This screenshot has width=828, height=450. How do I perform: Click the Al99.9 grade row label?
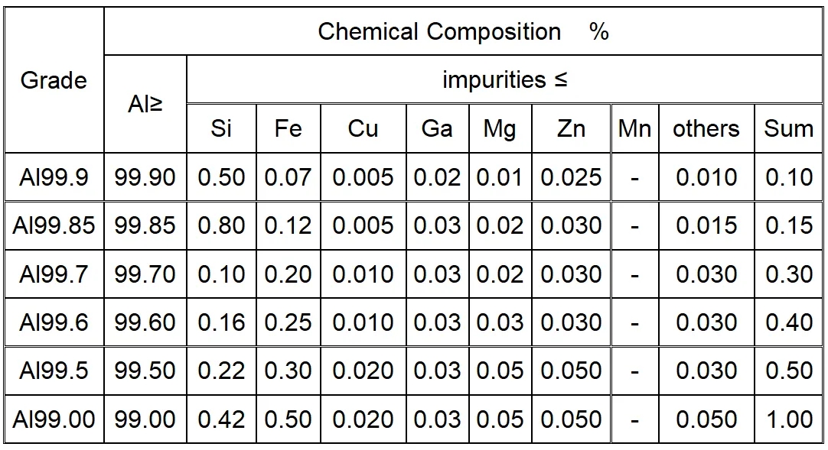[x=54, y=177]
